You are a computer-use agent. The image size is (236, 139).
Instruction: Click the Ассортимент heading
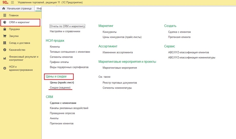point(108,46)
